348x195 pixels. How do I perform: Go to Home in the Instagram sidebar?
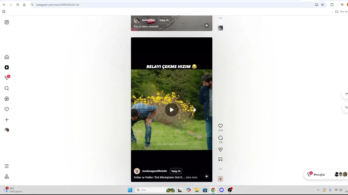(x=7, y=57)
